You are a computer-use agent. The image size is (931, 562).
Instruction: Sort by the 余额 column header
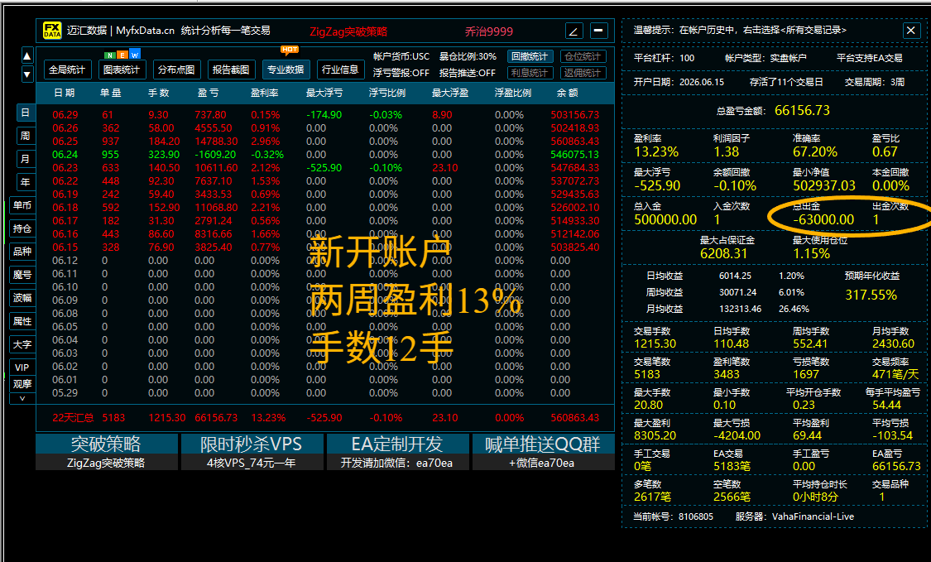(567, 93)
